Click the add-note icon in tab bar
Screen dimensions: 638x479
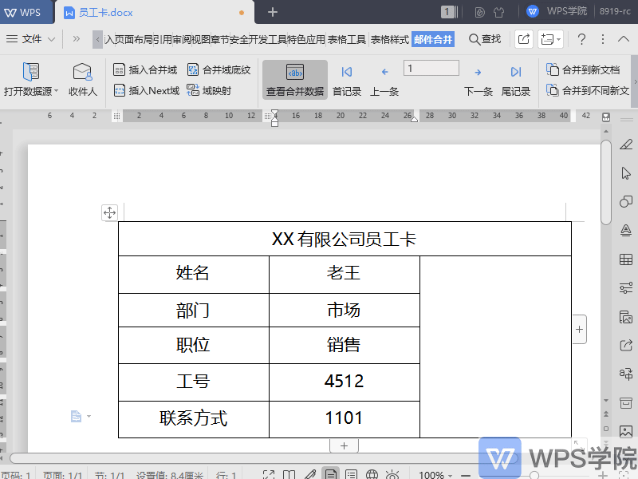pos(547,39)
